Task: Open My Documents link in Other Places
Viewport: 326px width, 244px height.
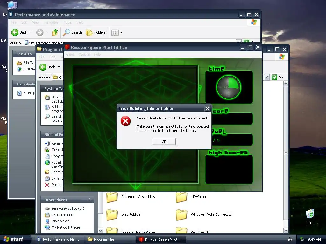Action: tap(63, 215)
